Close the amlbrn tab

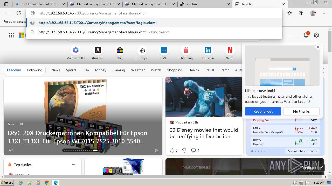(x=229, y=4)
